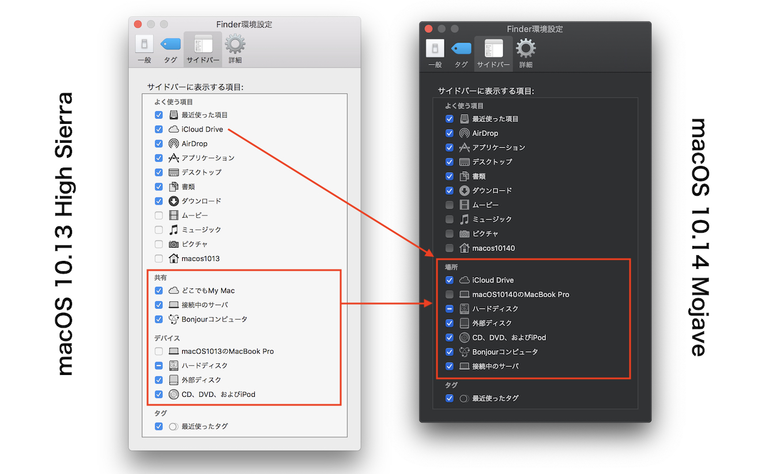Viewport: 784px width, 474px height.
Task: Click 接続中のサーバ icon in dark window
Action: (464, 366)
